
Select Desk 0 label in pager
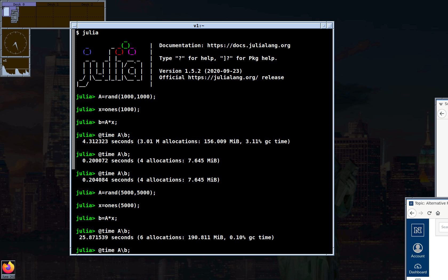(19, 4)
